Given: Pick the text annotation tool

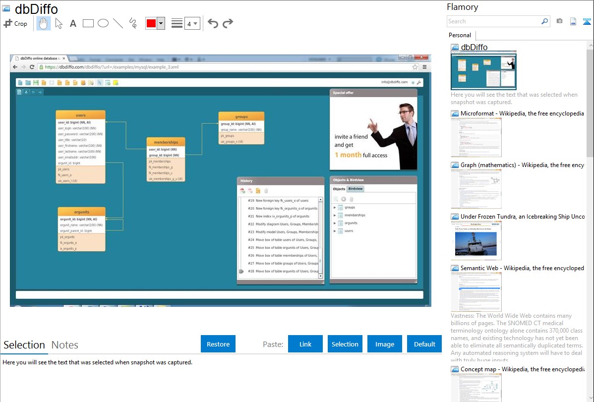Looking at the screenshot, I should point(73,23).
